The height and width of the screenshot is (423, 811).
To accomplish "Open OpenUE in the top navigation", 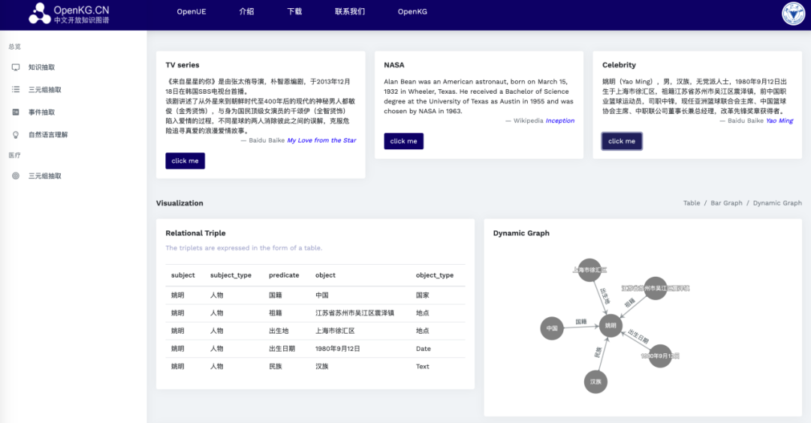I will [191, 11].
